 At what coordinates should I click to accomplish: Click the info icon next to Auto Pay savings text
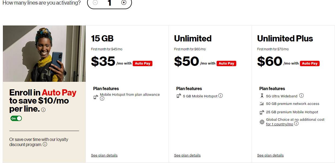pos(43,109)
